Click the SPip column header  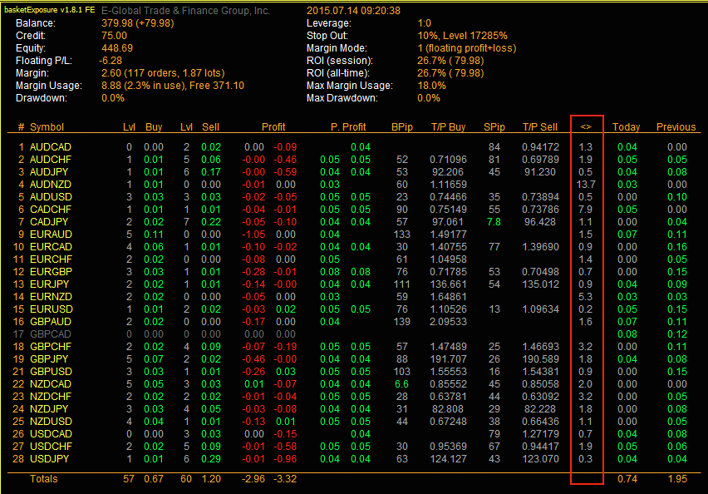494,127
